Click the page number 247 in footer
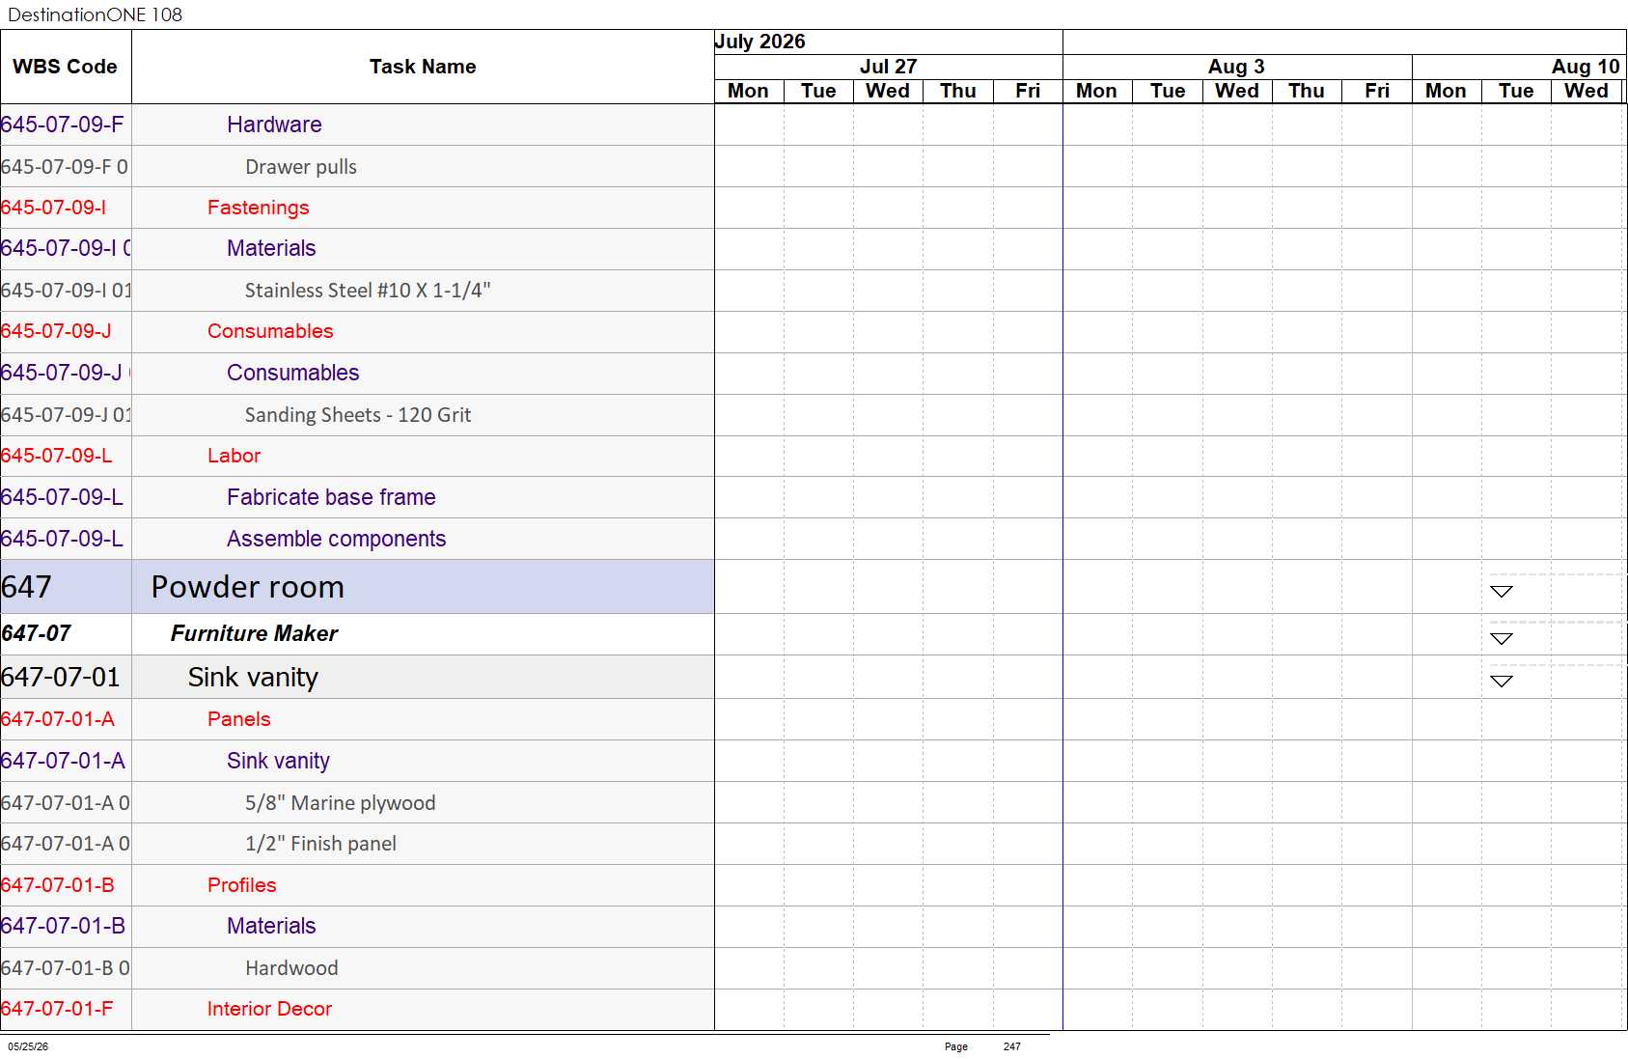The image size is (1628, 1059). pos(1011,1046)
